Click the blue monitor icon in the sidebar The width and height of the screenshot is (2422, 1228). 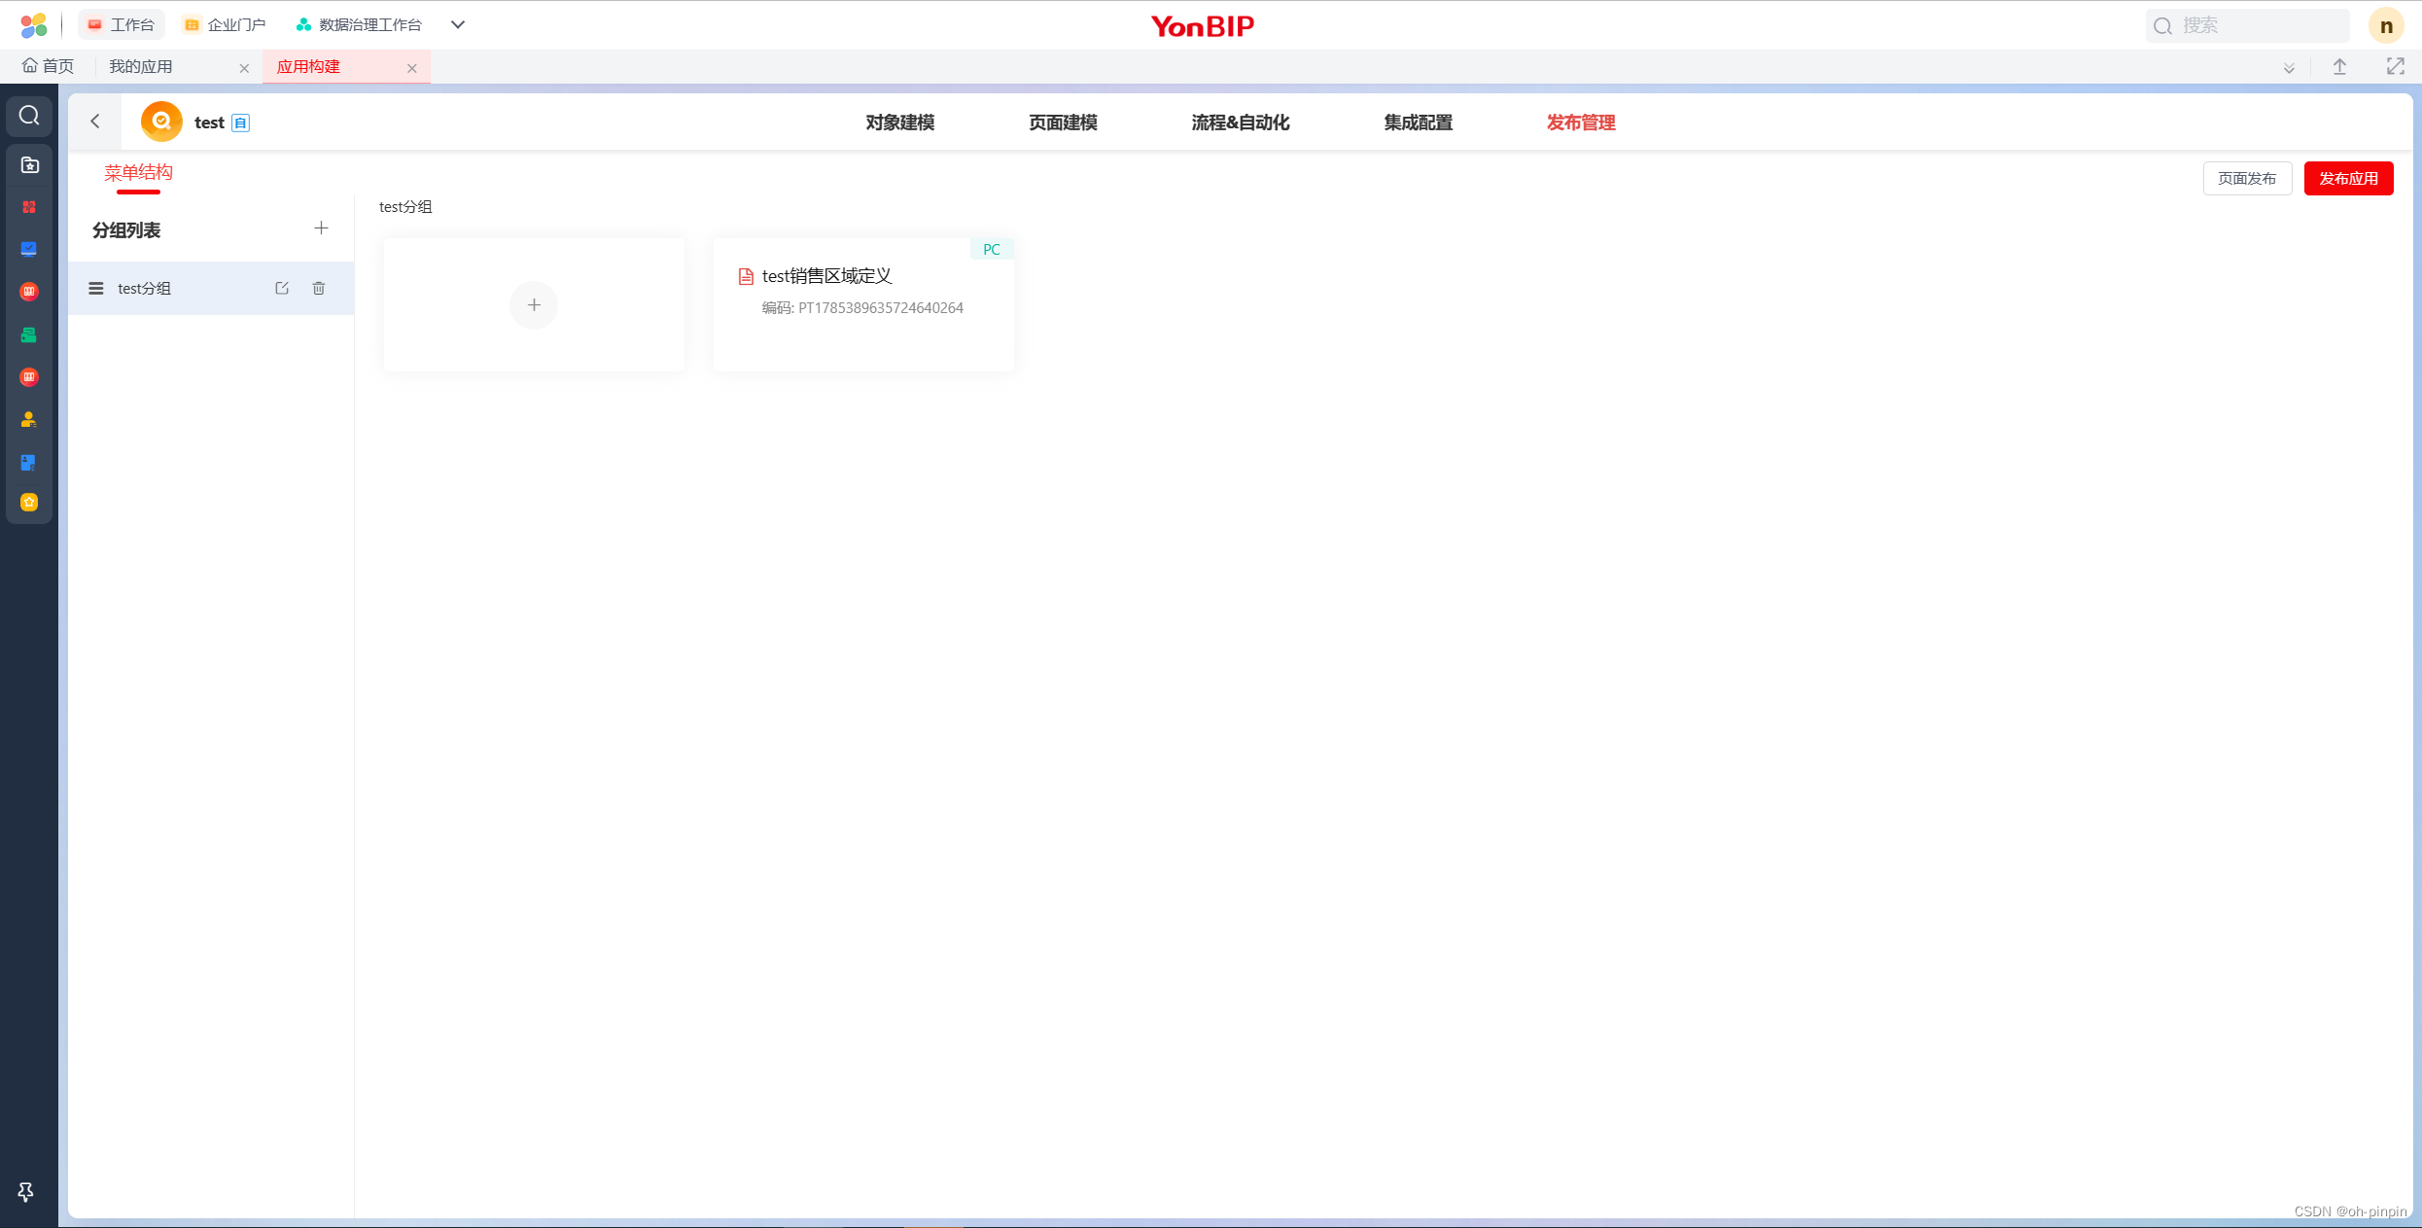tap(29, 249)
